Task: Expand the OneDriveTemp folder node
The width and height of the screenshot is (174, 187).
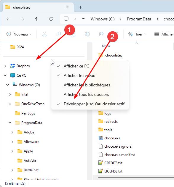Action: point(10,104)
